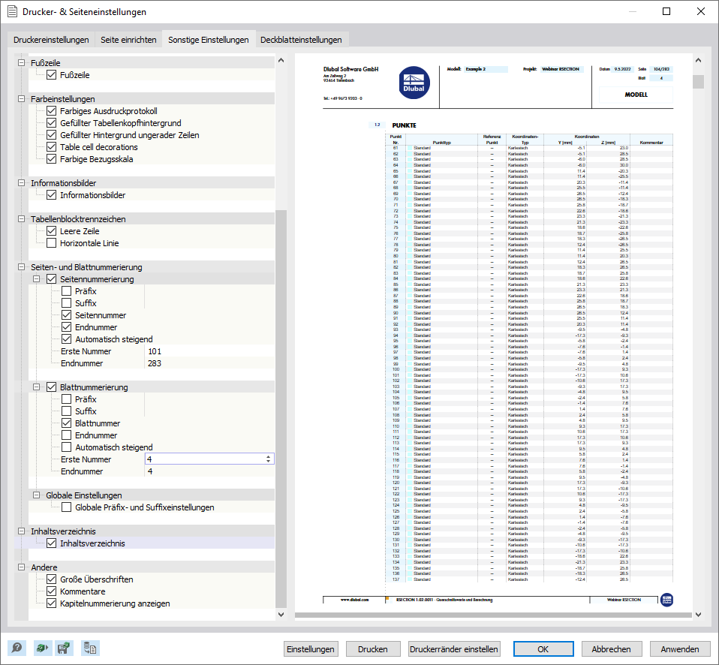This screenshot has height=665, width=719.
Task: Click the Dlubal logo in preview header
Action: (414, 83)
